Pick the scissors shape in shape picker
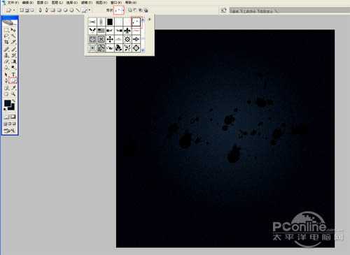 click(x=92, y=22)
